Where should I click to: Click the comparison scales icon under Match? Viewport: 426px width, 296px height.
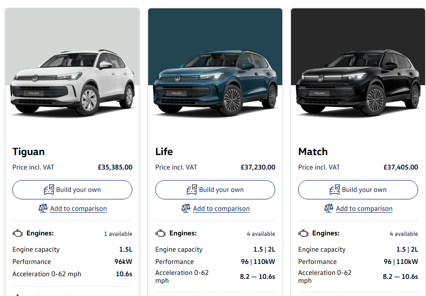coord(329,208)
